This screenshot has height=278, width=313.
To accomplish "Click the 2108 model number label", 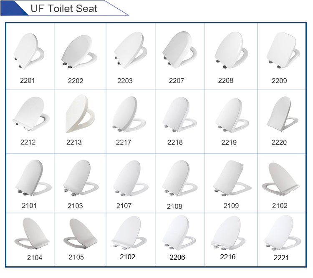I will click(174, 206).
